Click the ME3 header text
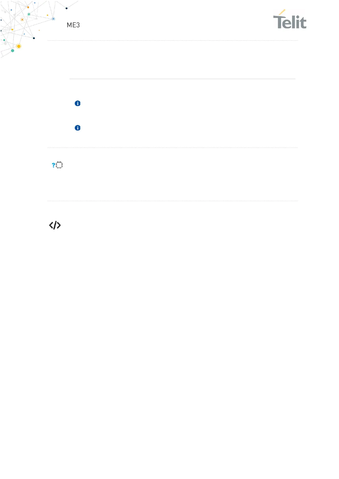The height and width of the screenshot is (479, 339). point(73,25)
